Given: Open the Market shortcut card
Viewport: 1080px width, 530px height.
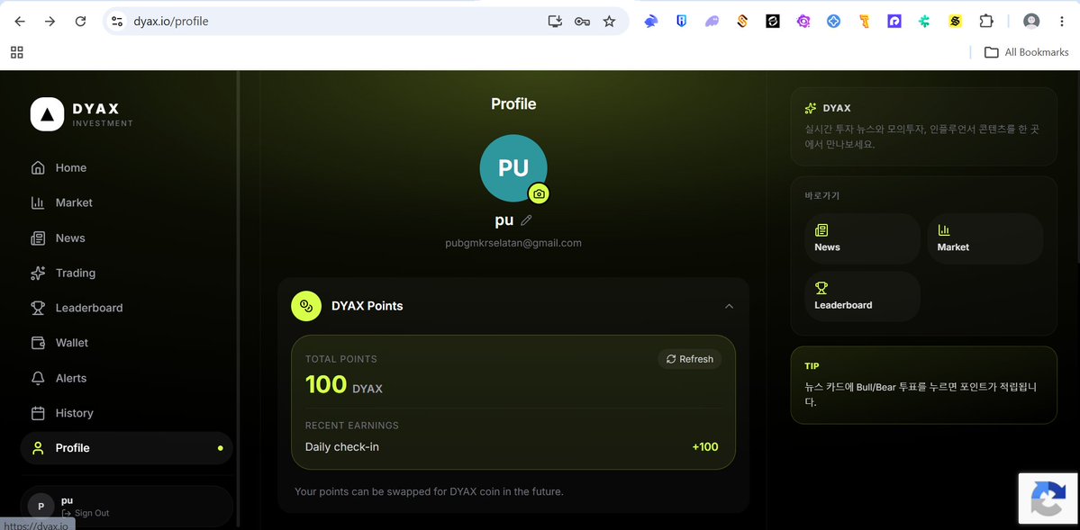Looking at the screenshot, I should pyautogui.click(x=985, y=238).
